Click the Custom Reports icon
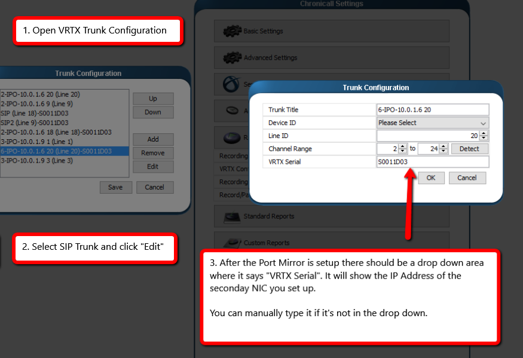The width and height of the screenshot is (523, 358). [232, 243]
